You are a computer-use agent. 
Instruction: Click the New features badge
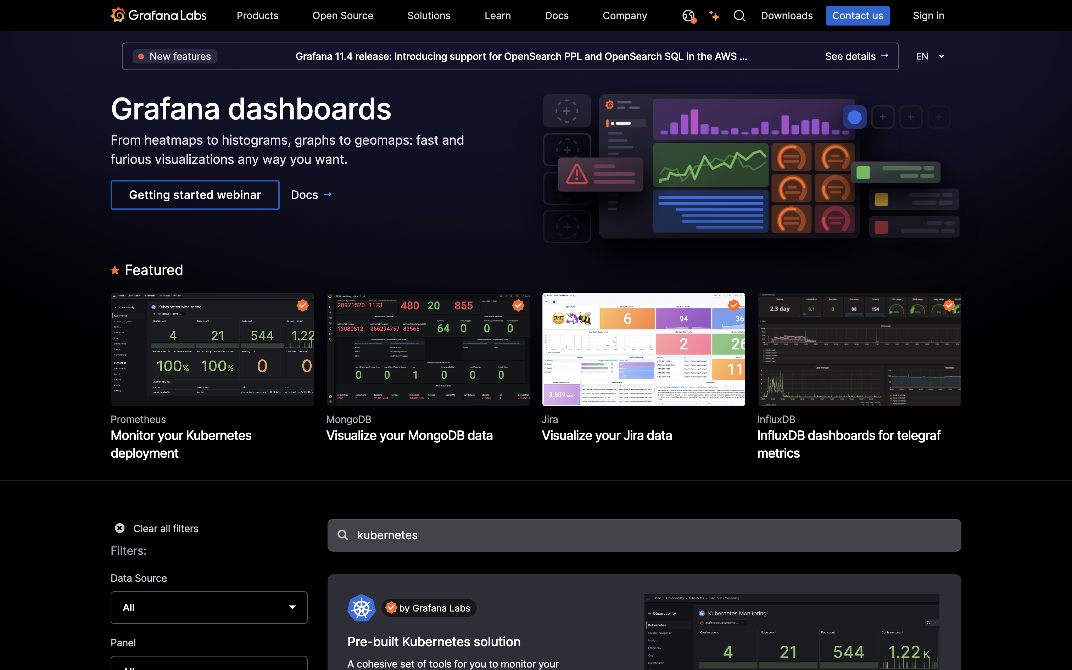coord(175,56)
